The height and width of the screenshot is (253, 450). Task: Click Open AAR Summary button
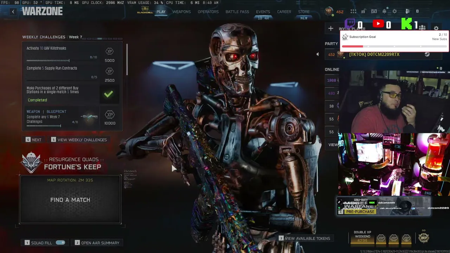point(97,243)
